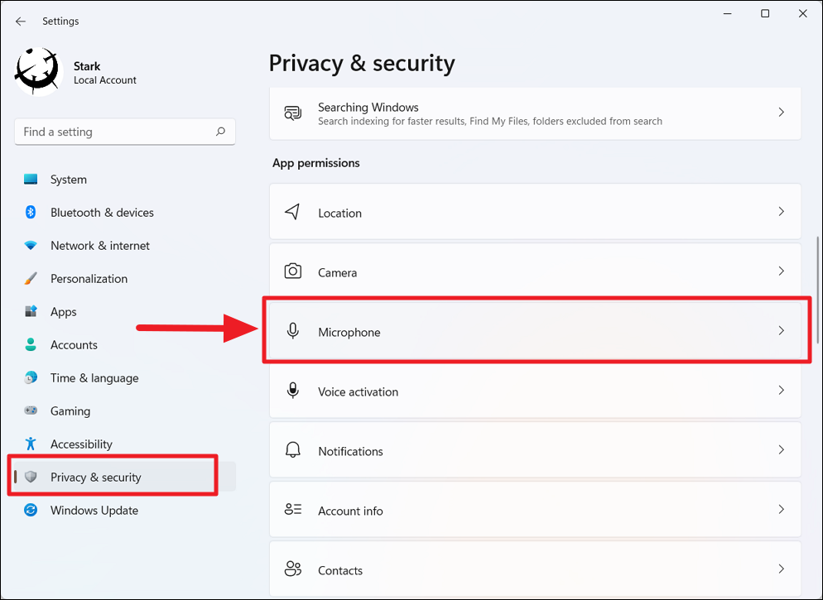Screen dimensions: 823x600
Task: Click the Gaming controller icon in sidebar
Action: (31, 410)
